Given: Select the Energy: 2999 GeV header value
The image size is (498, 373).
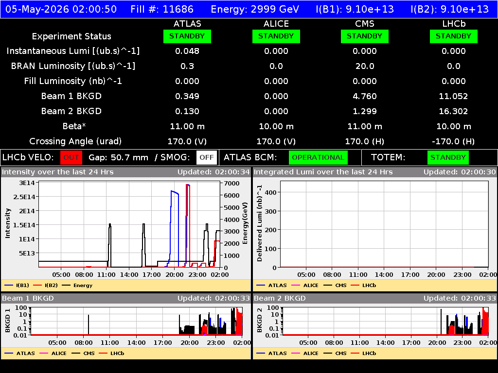Looking at the screenshot, I should 255,9.
